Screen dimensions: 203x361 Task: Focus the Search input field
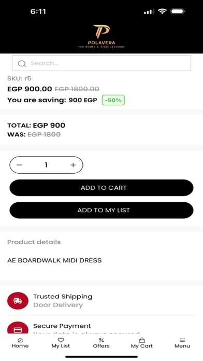coord(102,63)
